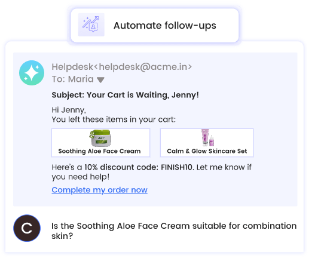Click the Automate follow-ups sparkle arrow icon

[91, 24]
